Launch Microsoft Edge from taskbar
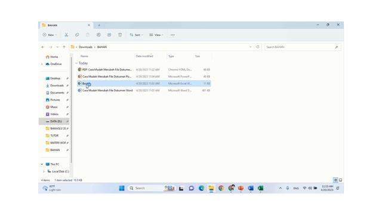The width and height of the screenshot is (382, 215). (201, 188)
